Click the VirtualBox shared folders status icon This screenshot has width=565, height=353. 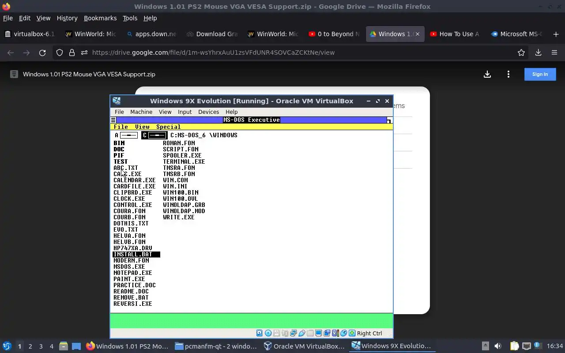click(x=310, y=333)
